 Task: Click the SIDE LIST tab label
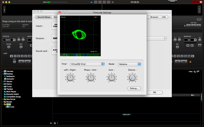pos(126,115)
